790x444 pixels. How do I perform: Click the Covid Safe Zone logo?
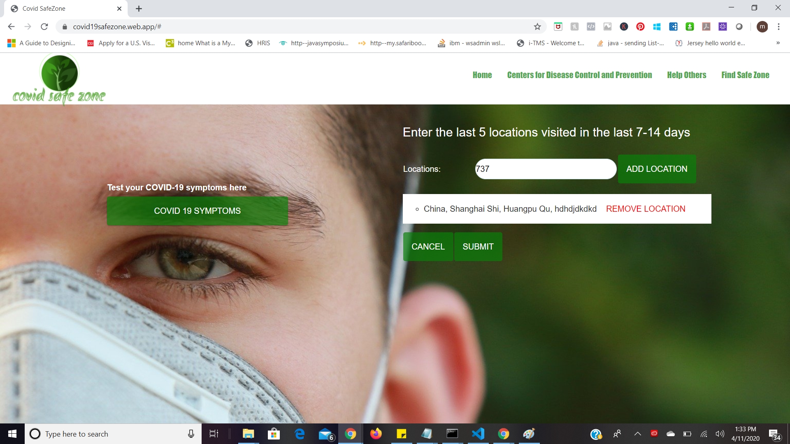pos(59,79)
